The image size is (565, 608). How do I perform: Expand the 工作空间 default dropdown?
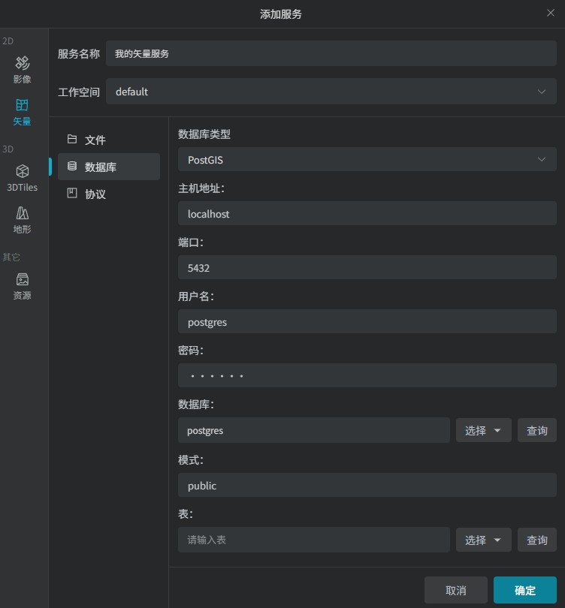coord(331,92)
